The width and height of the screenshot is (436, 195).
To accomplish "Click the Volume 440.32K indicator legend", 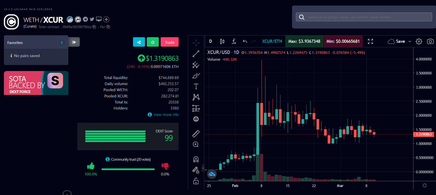I will [222, 59].
